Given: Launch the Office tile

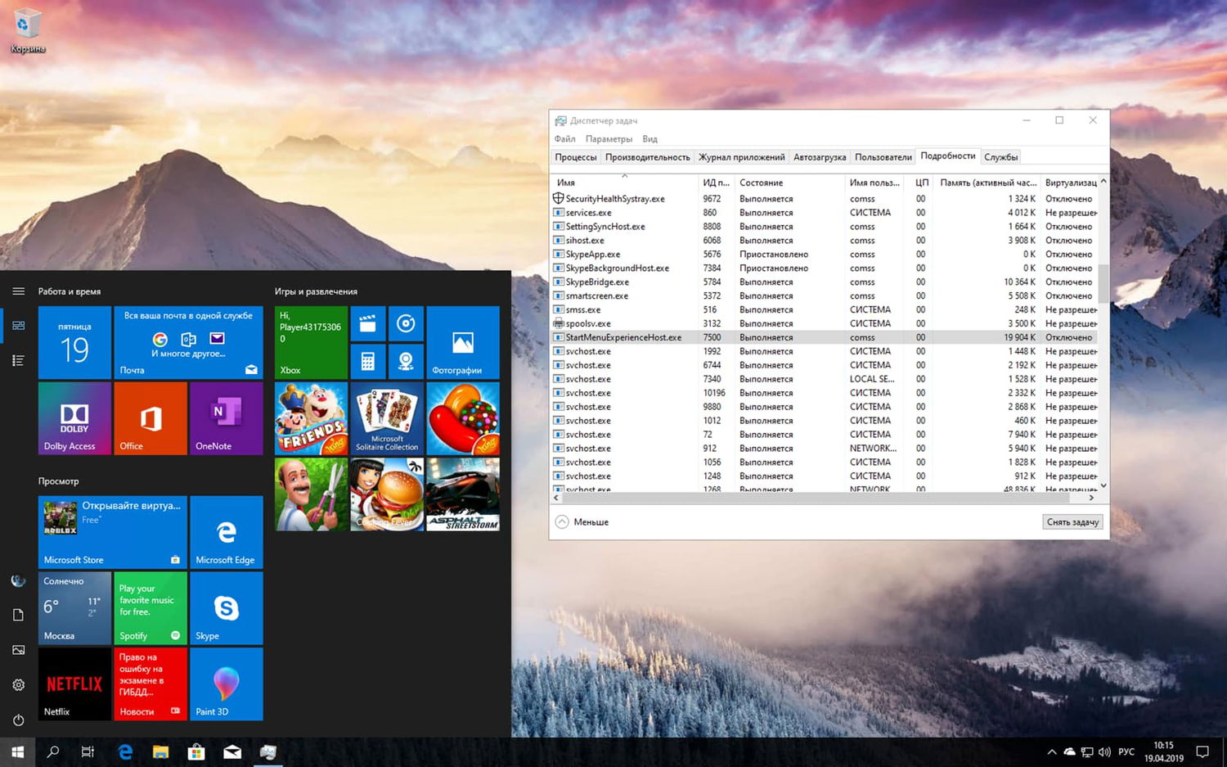Looking at the screenshot, I should [x=151, y=418].
